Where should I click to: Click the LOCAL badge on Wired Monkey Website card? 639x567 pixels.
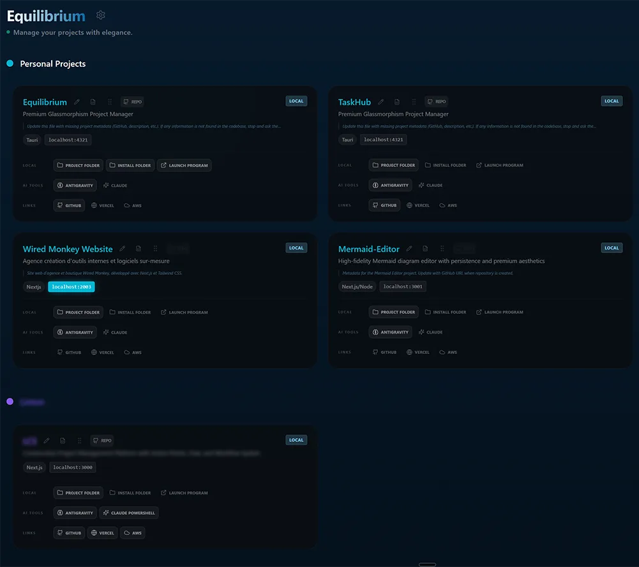[296, 248]
